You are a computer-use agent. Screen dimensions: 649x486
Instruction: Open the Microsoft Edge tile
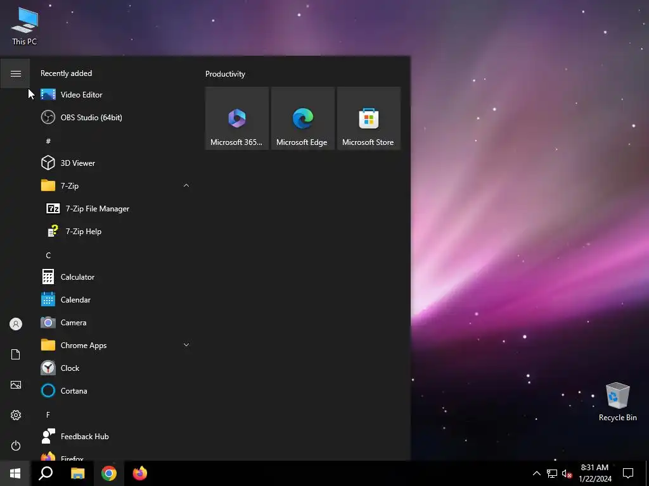pos(302,118)
